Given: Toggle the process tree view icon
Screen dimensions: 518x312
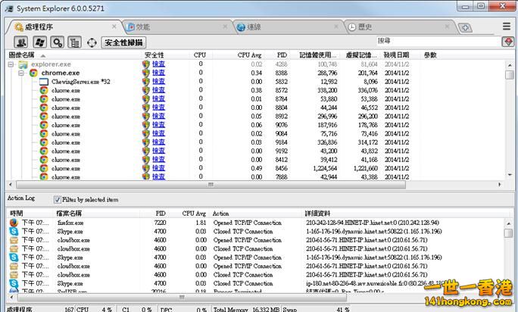Looking at the screenshot, I should click(x=74, y=42).
